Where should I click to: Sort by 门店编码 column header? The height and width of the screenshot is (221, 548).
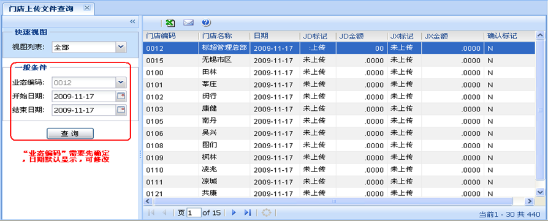click(x=171, y=36)
